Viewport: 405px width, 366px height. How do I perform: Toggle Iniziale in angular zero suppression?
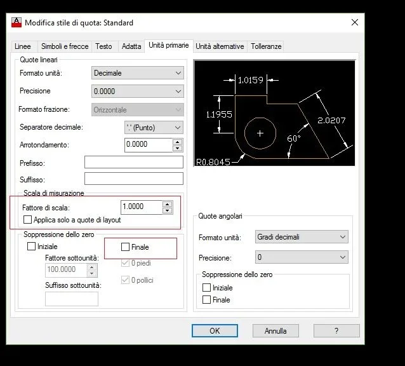[206, 288]
